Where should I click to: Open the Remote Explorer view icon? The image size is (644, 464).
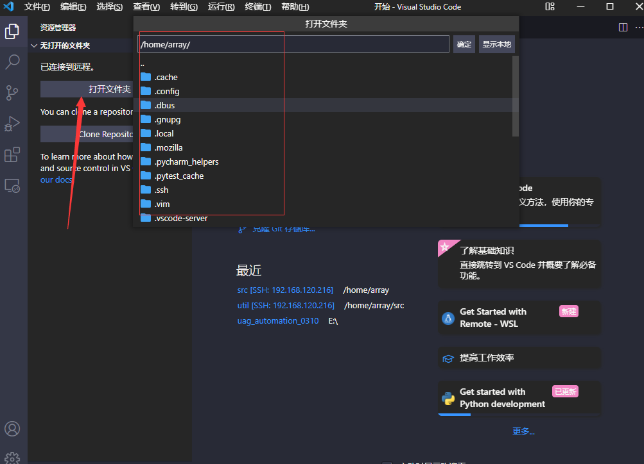pyautogui.click(x=12, y=186)
